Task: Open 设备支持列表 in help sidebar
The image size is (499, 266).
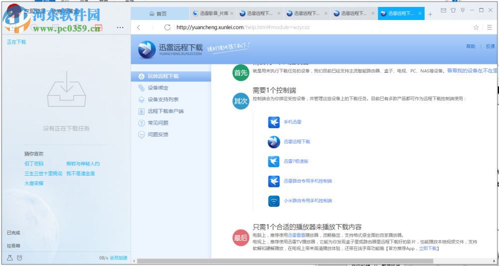Action: click(163, 100)
